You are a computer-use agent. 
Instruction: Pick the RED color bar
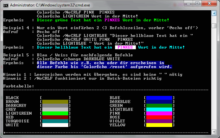(x=55, y=117)
